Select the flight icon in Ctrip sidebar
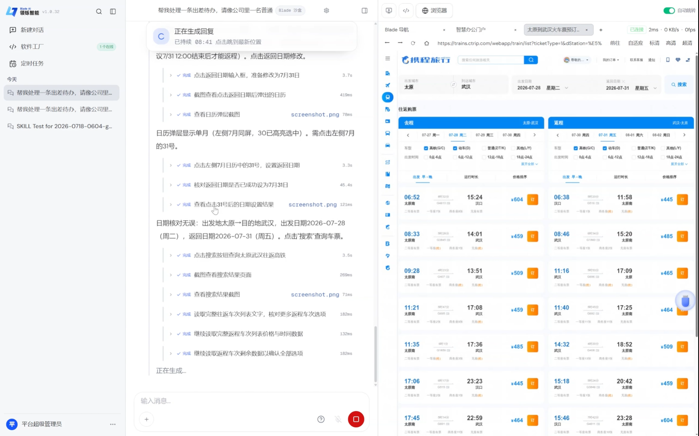 (x=387, y=85)
